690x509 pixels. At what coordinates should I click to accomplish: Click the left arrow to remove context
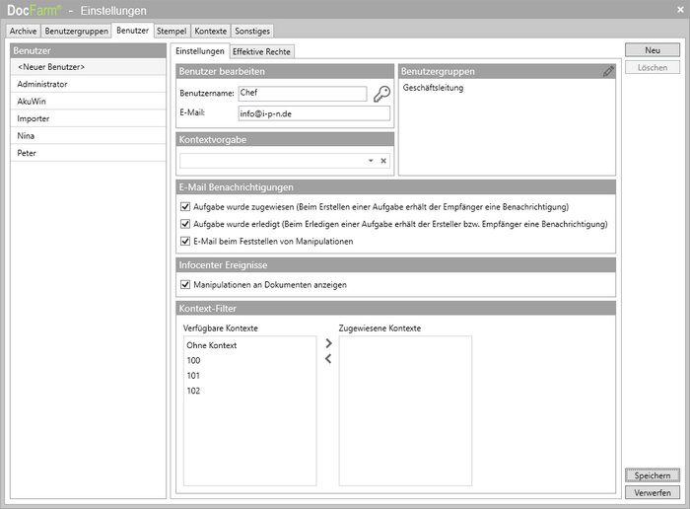coord(328,360)
